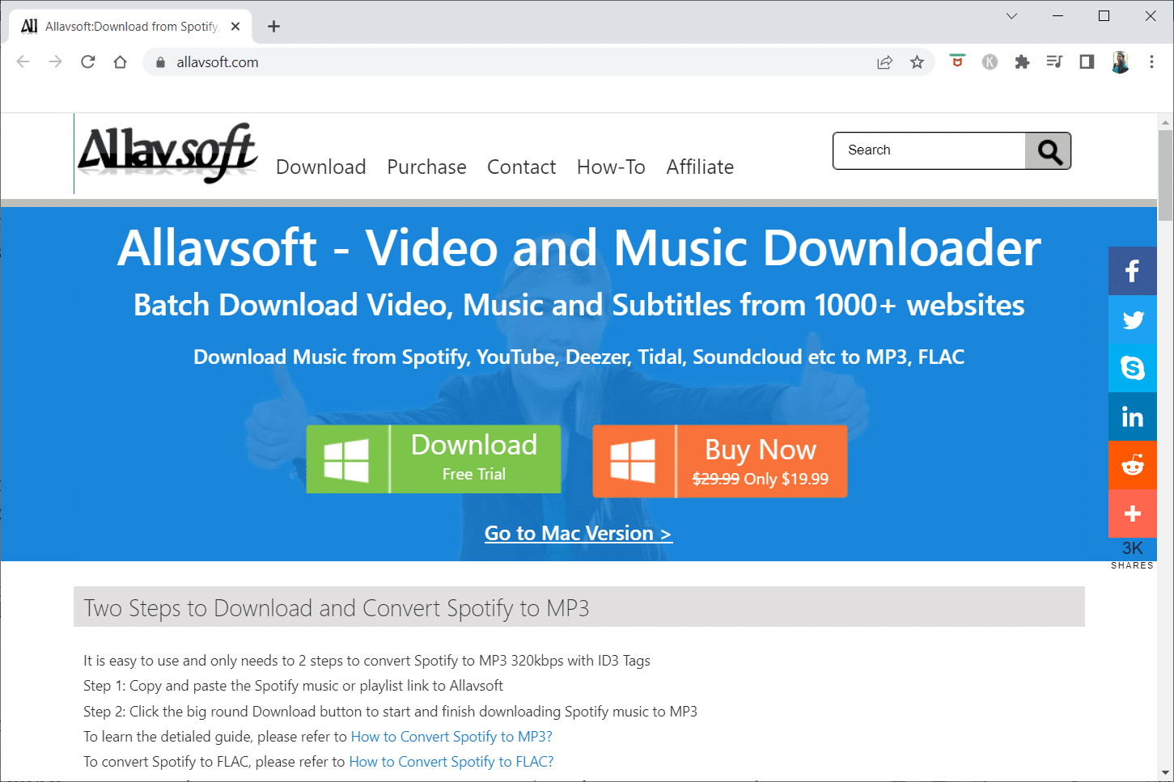Open the red HTML5 extension icon

pos(957,61)
